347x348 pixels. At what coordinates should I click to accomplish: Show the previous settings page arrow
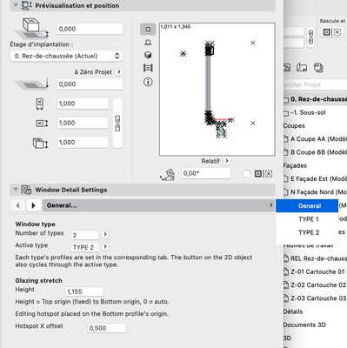coord(17,205)
